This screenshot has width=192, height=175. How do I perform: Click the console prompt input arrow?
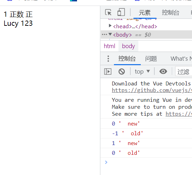(x=106, y=162)
